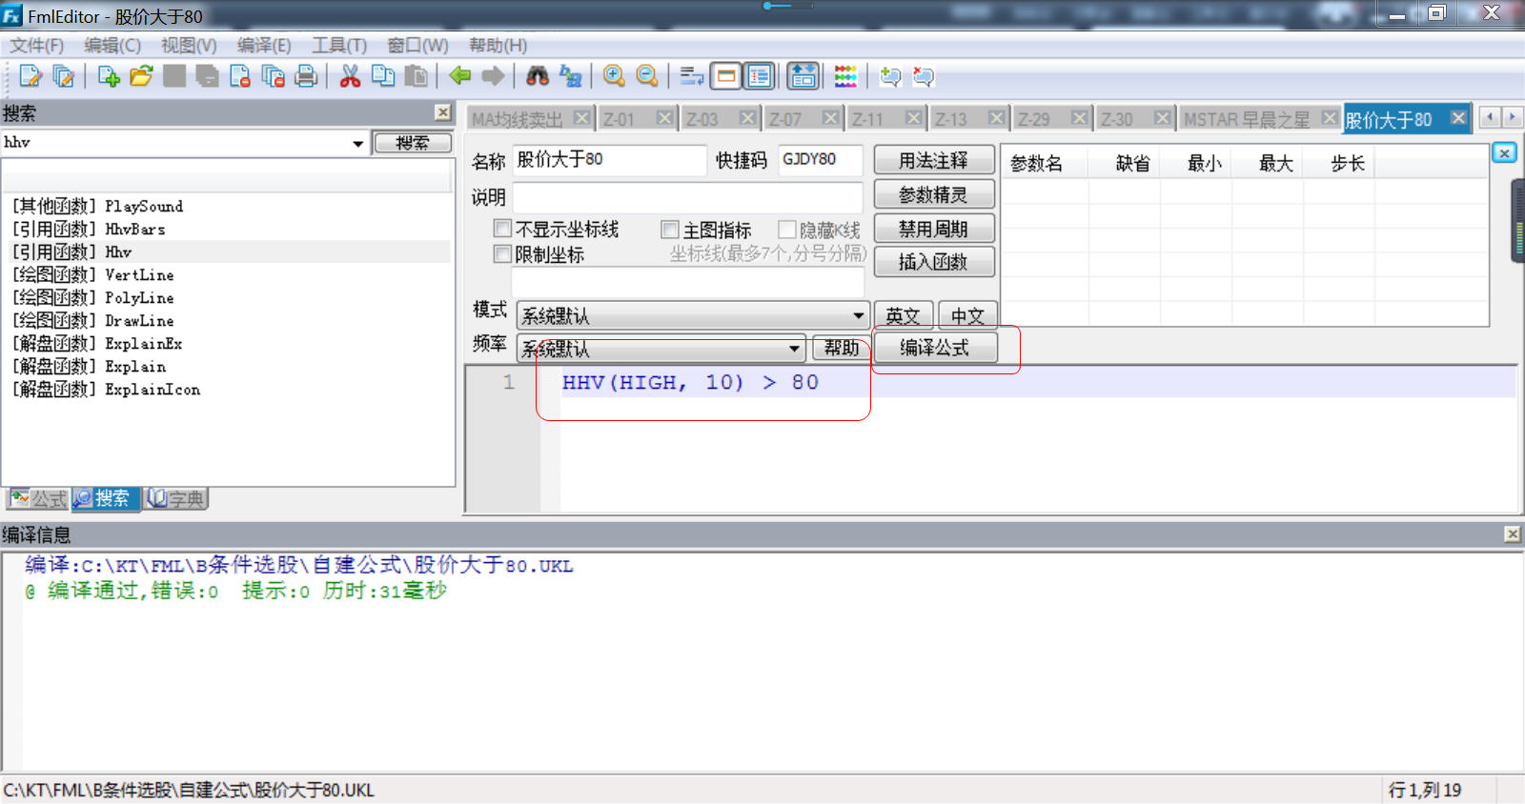Open 帮助(H) menu
1525x804 pixels.
point(498,46)
